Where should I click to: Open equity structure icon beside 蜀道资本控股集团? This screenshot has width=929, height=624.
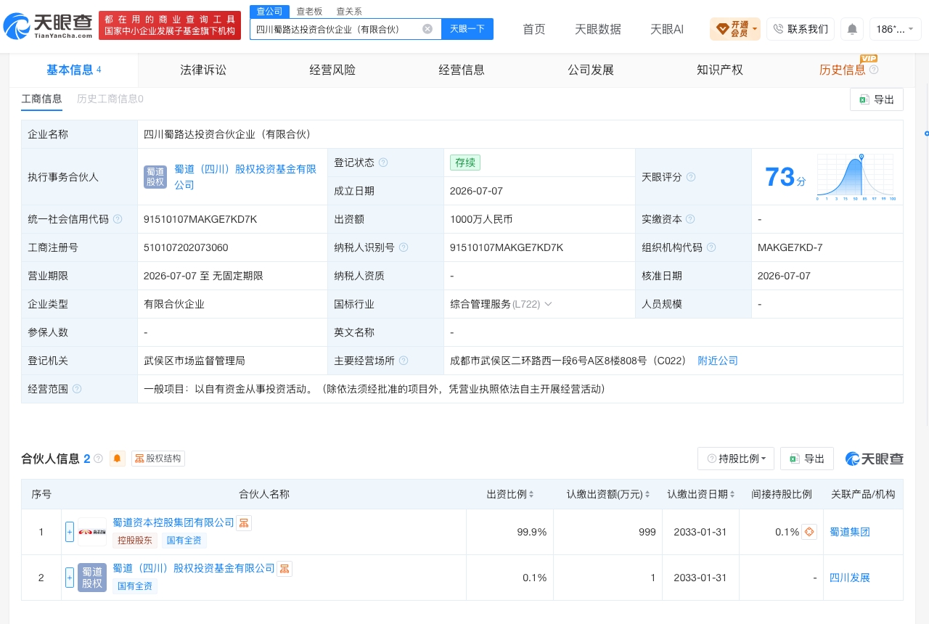pos(244,523)
